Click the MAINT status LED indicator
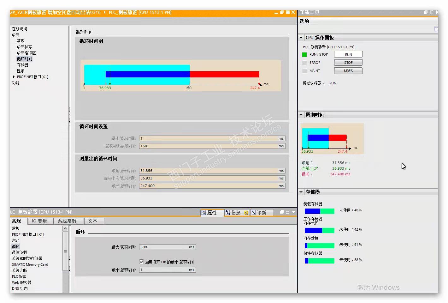 pos(304,71)
